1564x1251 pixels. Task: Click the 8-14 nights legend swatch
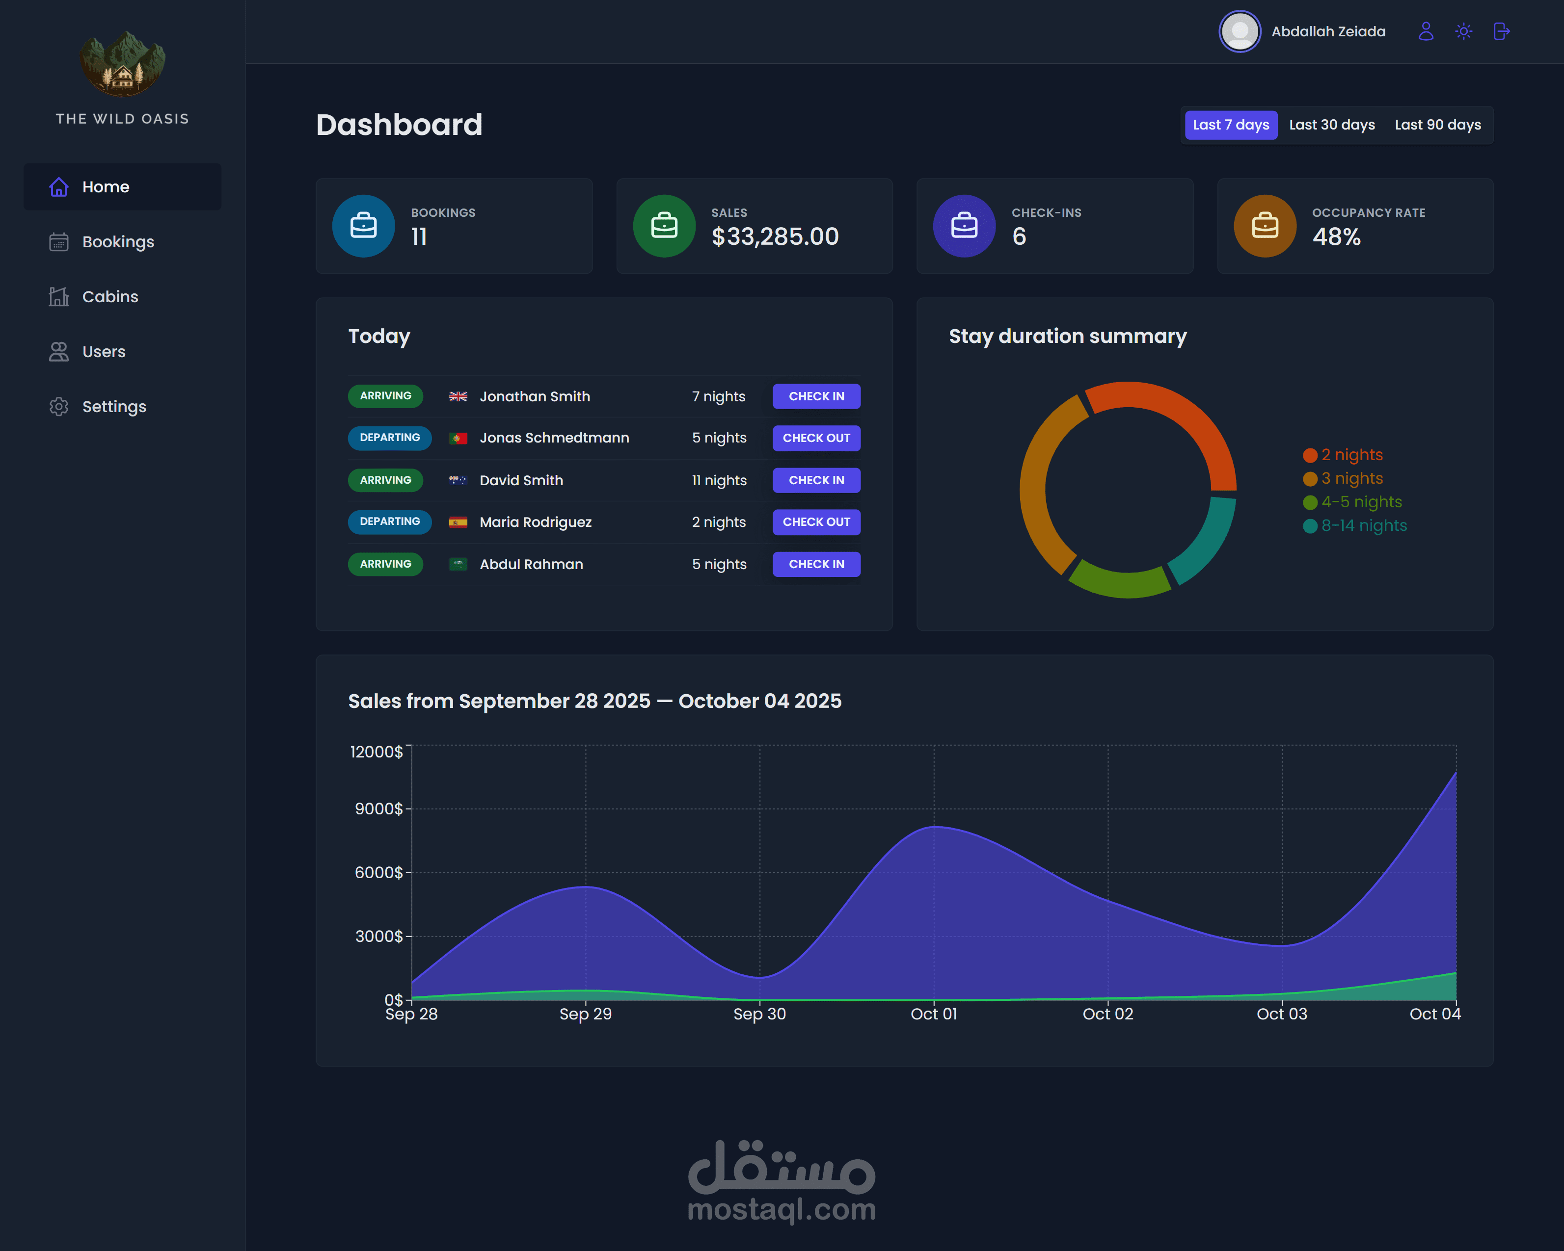tap(1309, 526)
